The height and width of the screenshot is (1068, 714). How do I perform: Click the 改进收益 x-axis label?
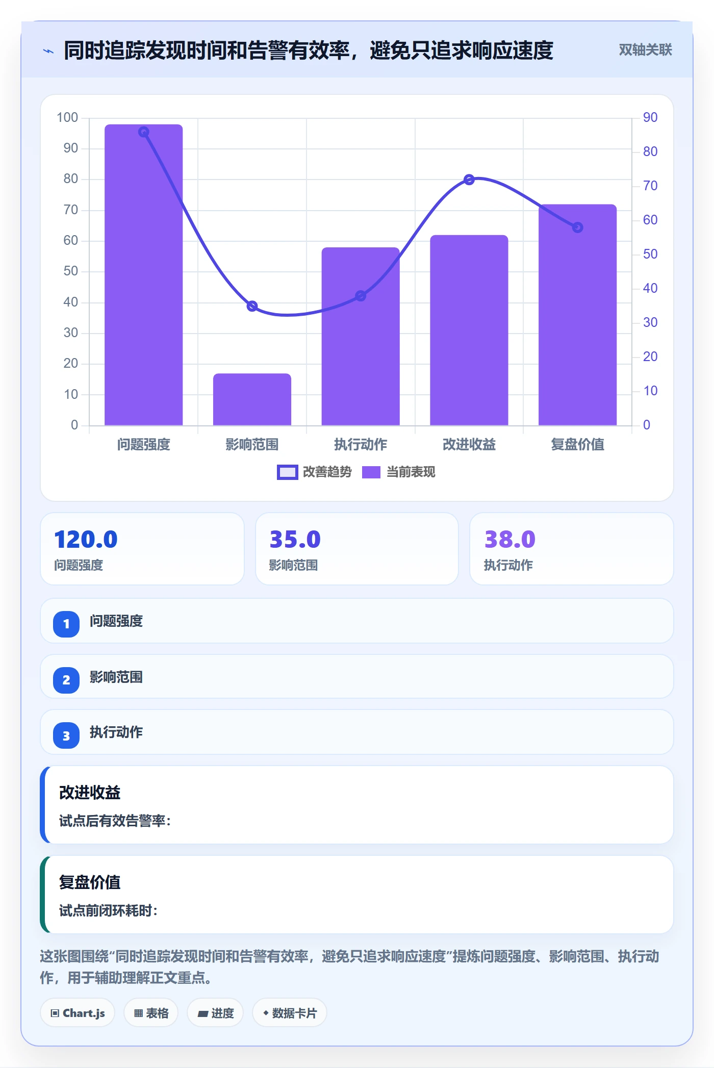(x=469, y=445)
